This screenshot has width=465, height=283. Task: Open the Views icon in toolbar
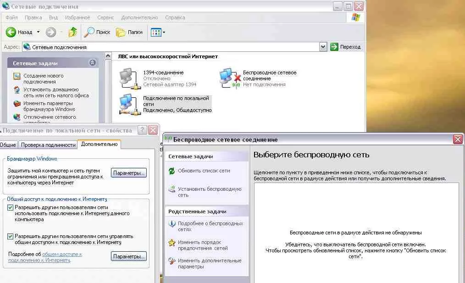click(156, 32)
